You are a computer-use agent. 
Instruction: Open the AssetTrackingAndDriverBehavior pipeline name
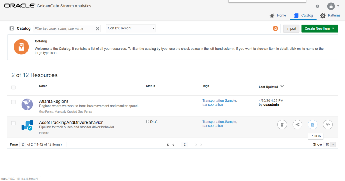71,123
